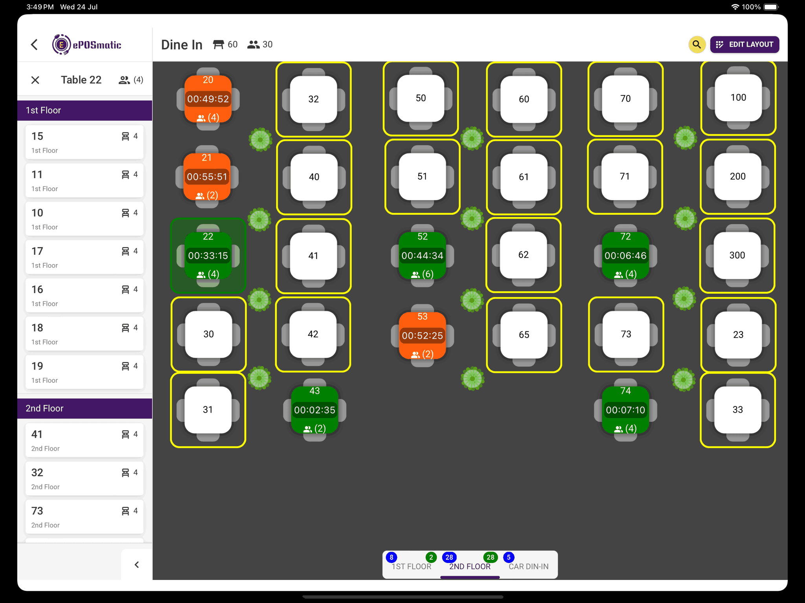This screenshot has height=603, width=805.
Task: Collapse the sidebar with bottom chevron
Action: click(136, 565)
